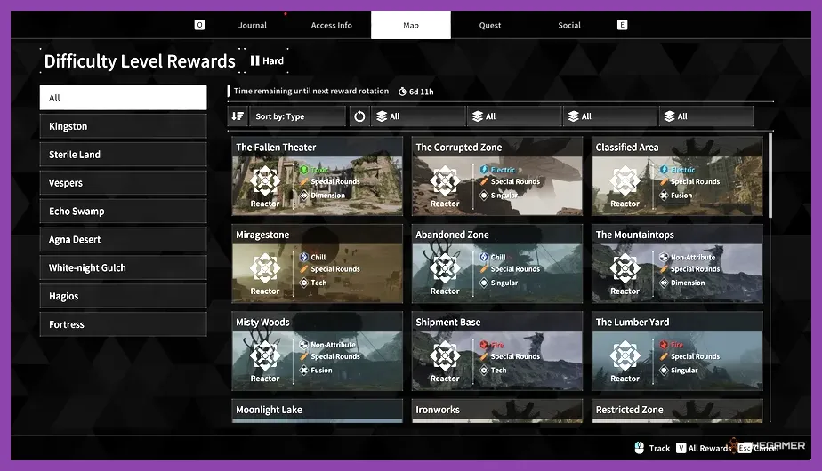Switch to the Access Info tab
Screen dimensions: 822x471
pyautogui.click(x=331, y=25)
